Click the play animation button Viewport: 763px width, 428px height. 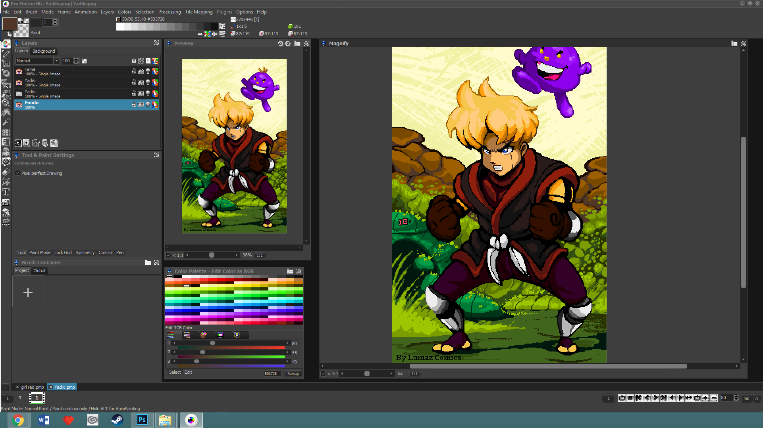pos(680,398)
